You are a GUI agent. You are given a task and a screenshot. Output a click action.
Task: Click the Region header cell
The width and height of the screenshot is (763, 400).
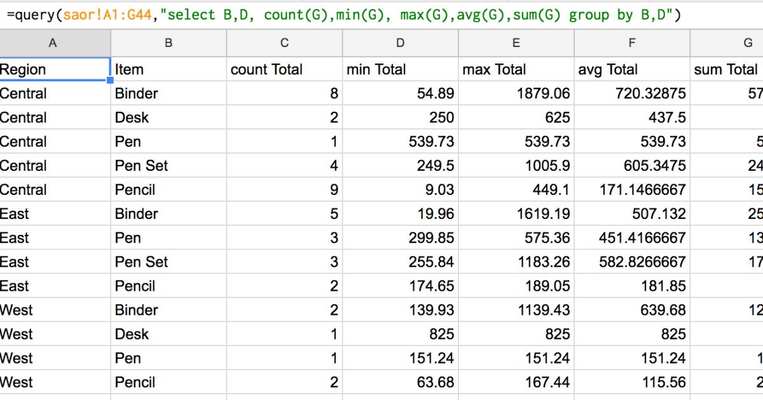53,69
